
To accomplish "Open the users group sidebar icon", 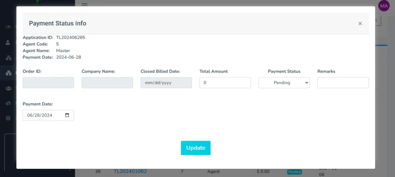I will (8, 88).
